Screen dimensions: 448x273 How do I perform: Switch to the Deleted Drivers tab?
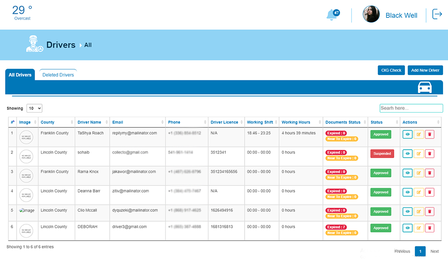(x=58, y=75)
